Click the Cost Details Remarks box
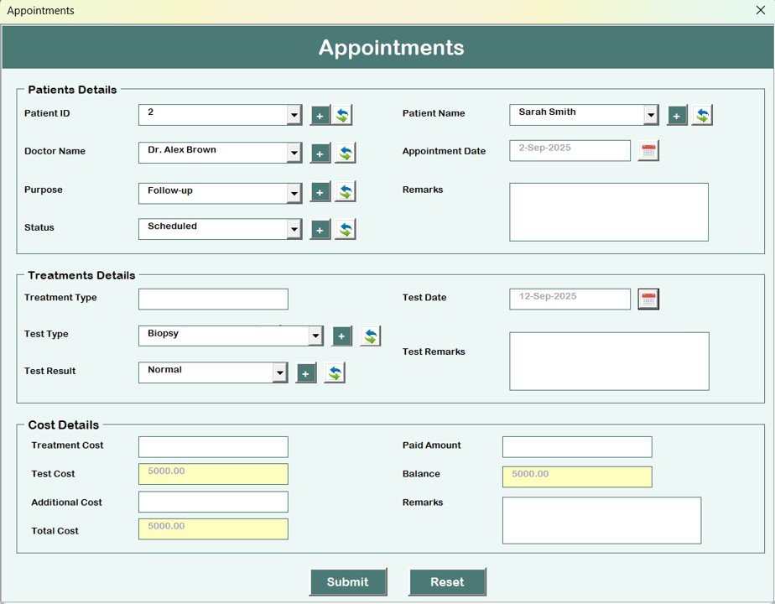This screenshot has width=775, height=604. pyautogui.click(x=601, y=520)
